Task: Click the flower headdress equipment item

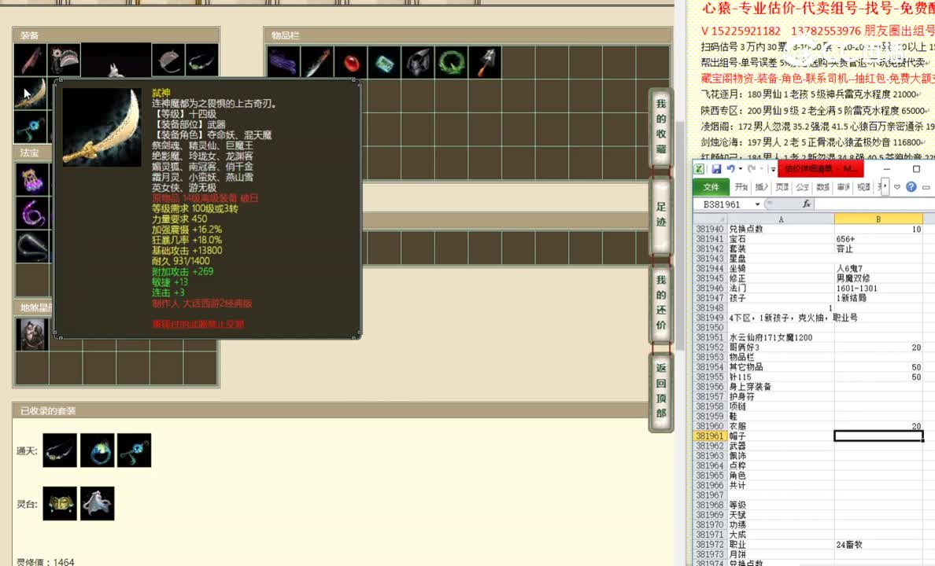Action: pyautogui.click(x=64, y=61)
